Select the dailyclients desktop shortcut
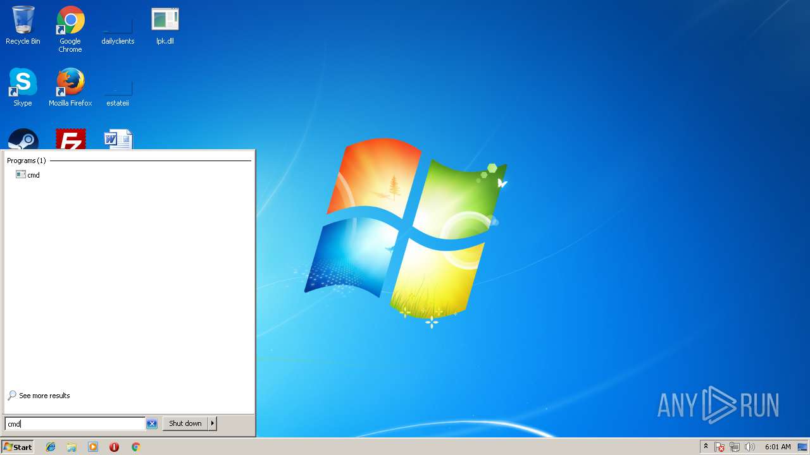810x455 pixels. (x=118, y=29)
